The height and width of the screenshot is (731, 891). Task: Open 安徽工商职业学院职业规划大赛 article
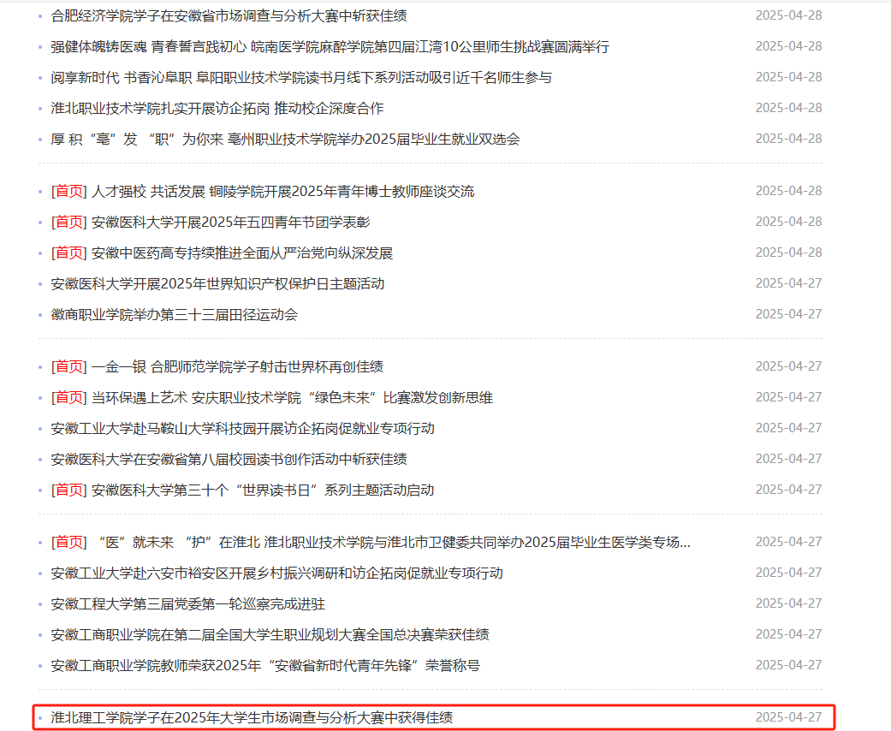tap(270, 634)
